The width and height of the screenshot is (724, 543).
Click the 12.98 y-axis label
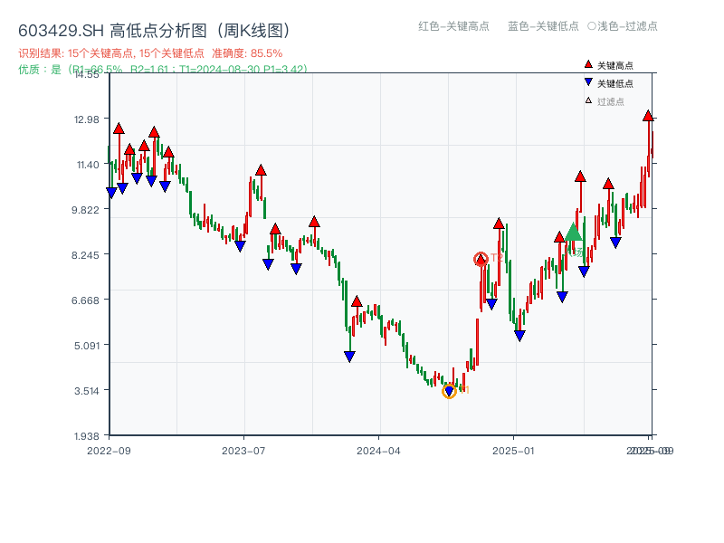coord(87,119)
